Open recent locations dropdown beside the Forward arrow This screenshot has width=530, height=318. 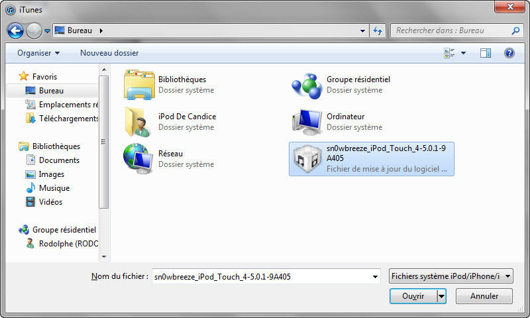tap(47, 30)
